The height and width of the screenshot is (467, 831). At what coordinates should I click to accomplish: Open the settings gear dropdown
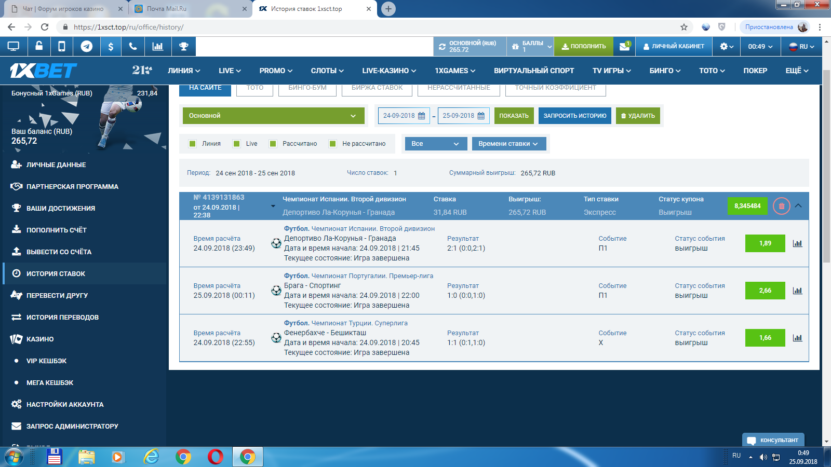point(727,46)
